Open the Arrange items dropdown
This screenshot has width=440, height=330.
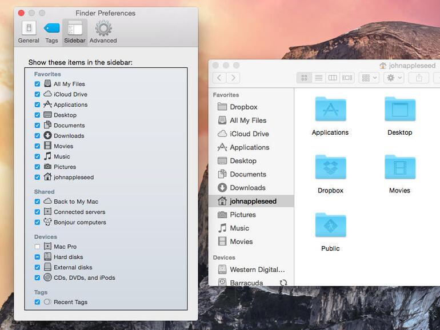coord(368,78)
